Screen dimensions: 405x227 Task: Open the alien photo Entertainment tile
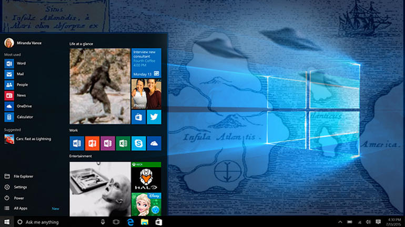(x=100, y=189)
